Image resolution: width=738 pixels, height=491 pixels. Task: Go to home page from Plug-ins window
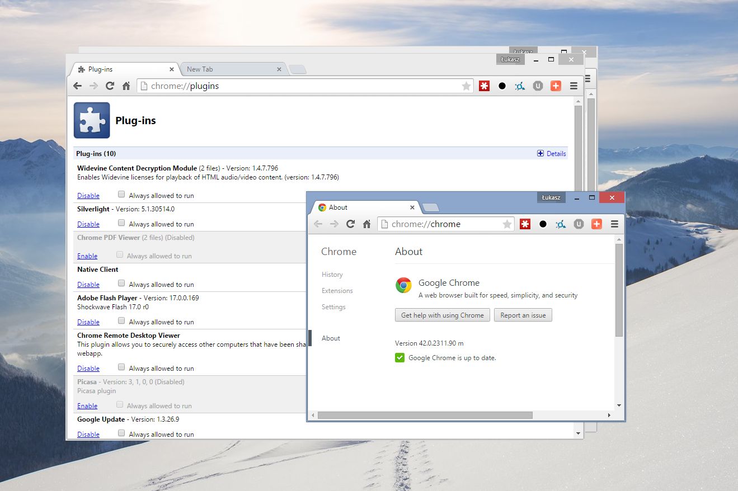126,86
